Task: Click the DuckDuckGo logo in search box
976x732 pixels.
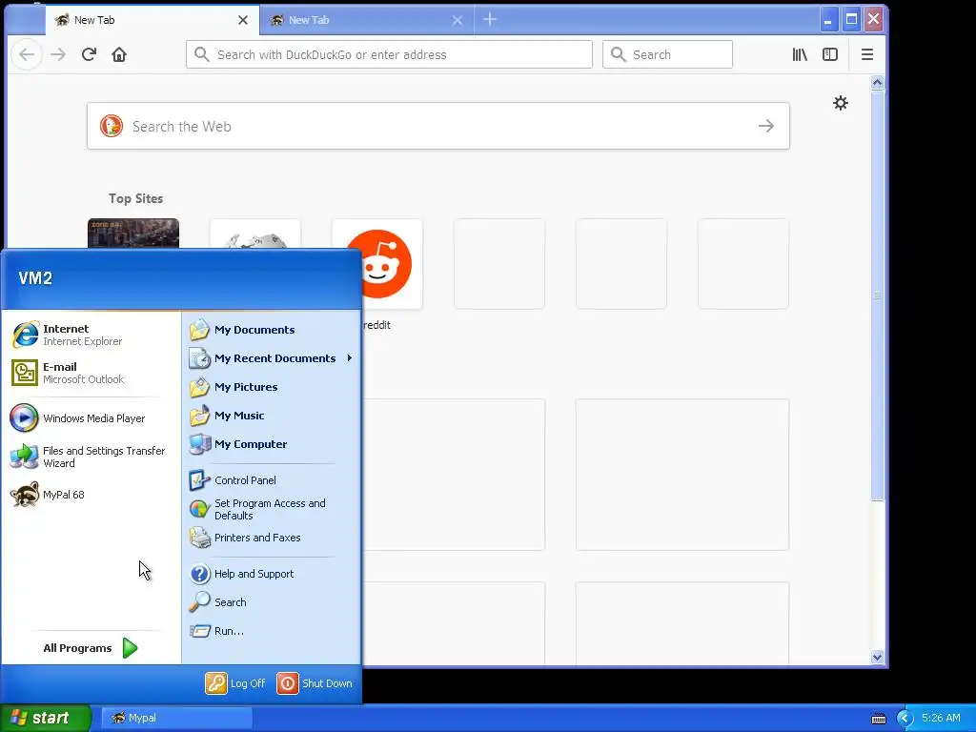Action: pyautogui.click(x=112, y=127)
